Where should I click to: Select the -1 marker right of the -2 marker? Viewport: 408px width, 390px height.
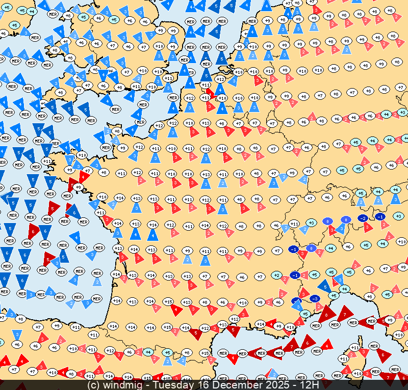point(380,216)
